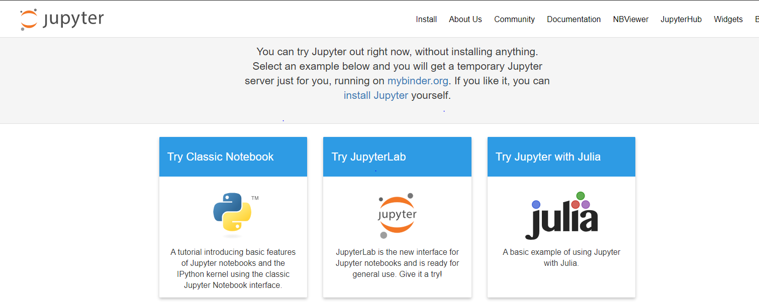
Task: Open the Install menu item
Action: tap(426, 19)
